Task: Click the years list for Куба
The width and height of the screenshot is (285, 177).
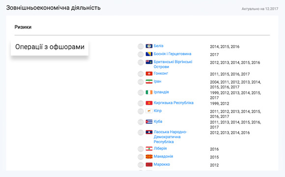Action: pyautogui.click(x=235, y=124)
